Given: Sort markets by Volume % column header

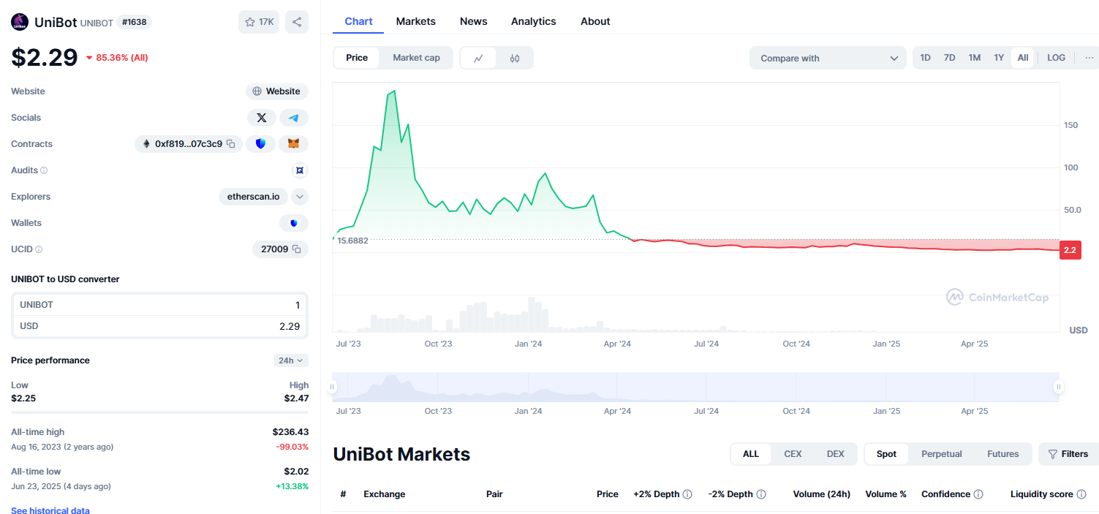Looking at the screenshot, I should 886,494.
